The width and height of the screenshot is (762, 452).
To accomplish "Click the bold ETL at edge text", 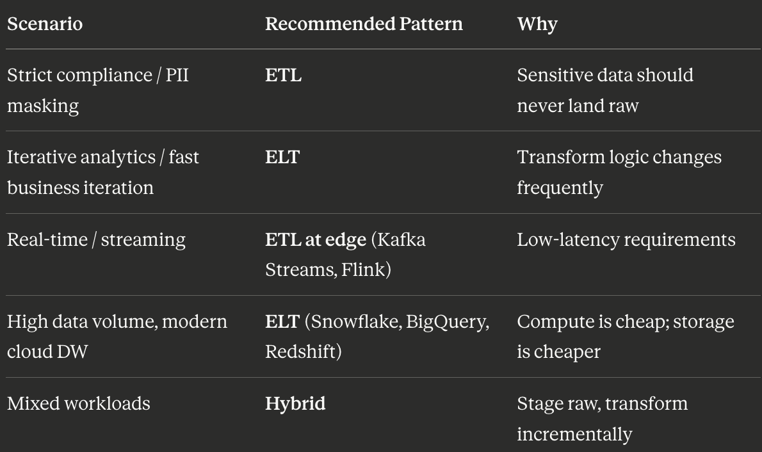I will tap(316, 239).
